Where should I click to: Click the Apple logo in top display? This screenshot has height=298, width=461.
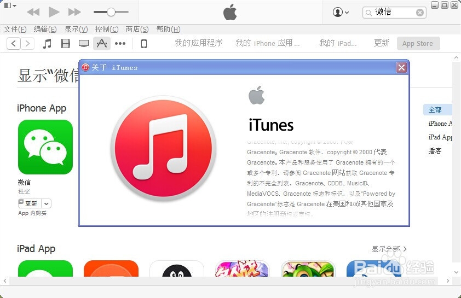pyautogui.click(x=230, y=12)
